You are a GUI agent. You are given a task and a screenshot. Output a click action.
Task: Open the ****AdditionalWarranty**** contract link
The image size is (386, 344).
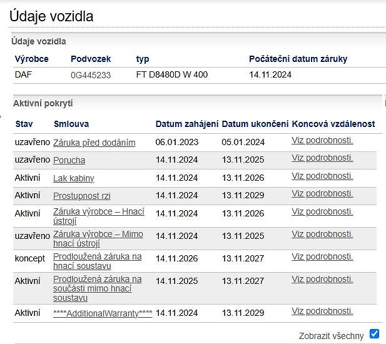pyautogui.click(x=103, y=313)
